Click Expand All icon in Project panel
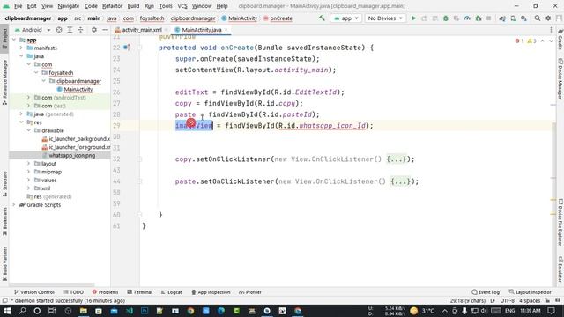564x317 pixels. click(x=70, y=30)
